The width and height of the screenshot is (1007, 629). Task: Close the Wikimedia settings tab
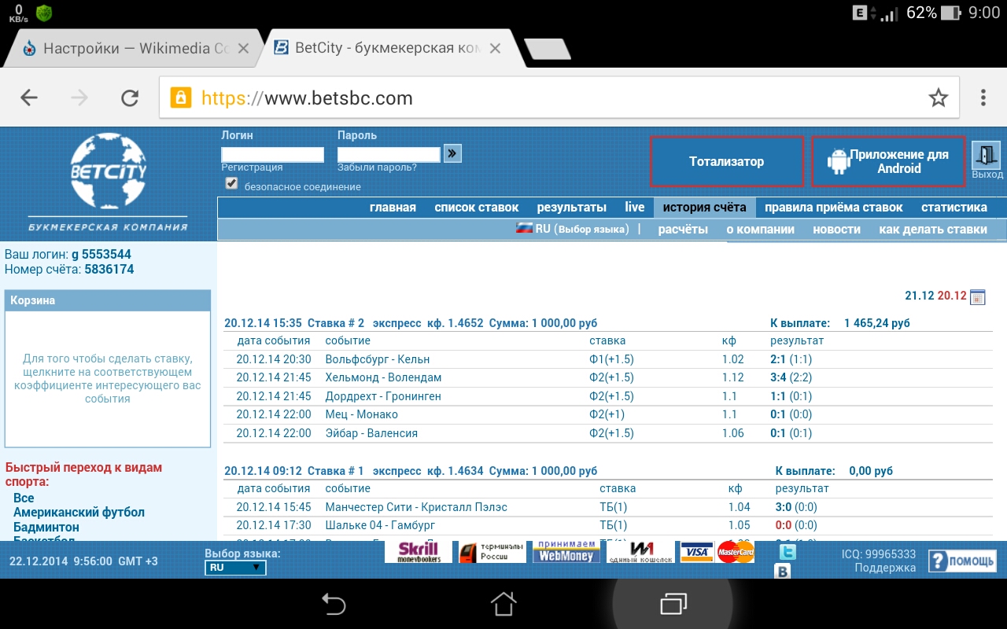pos(243,49)
